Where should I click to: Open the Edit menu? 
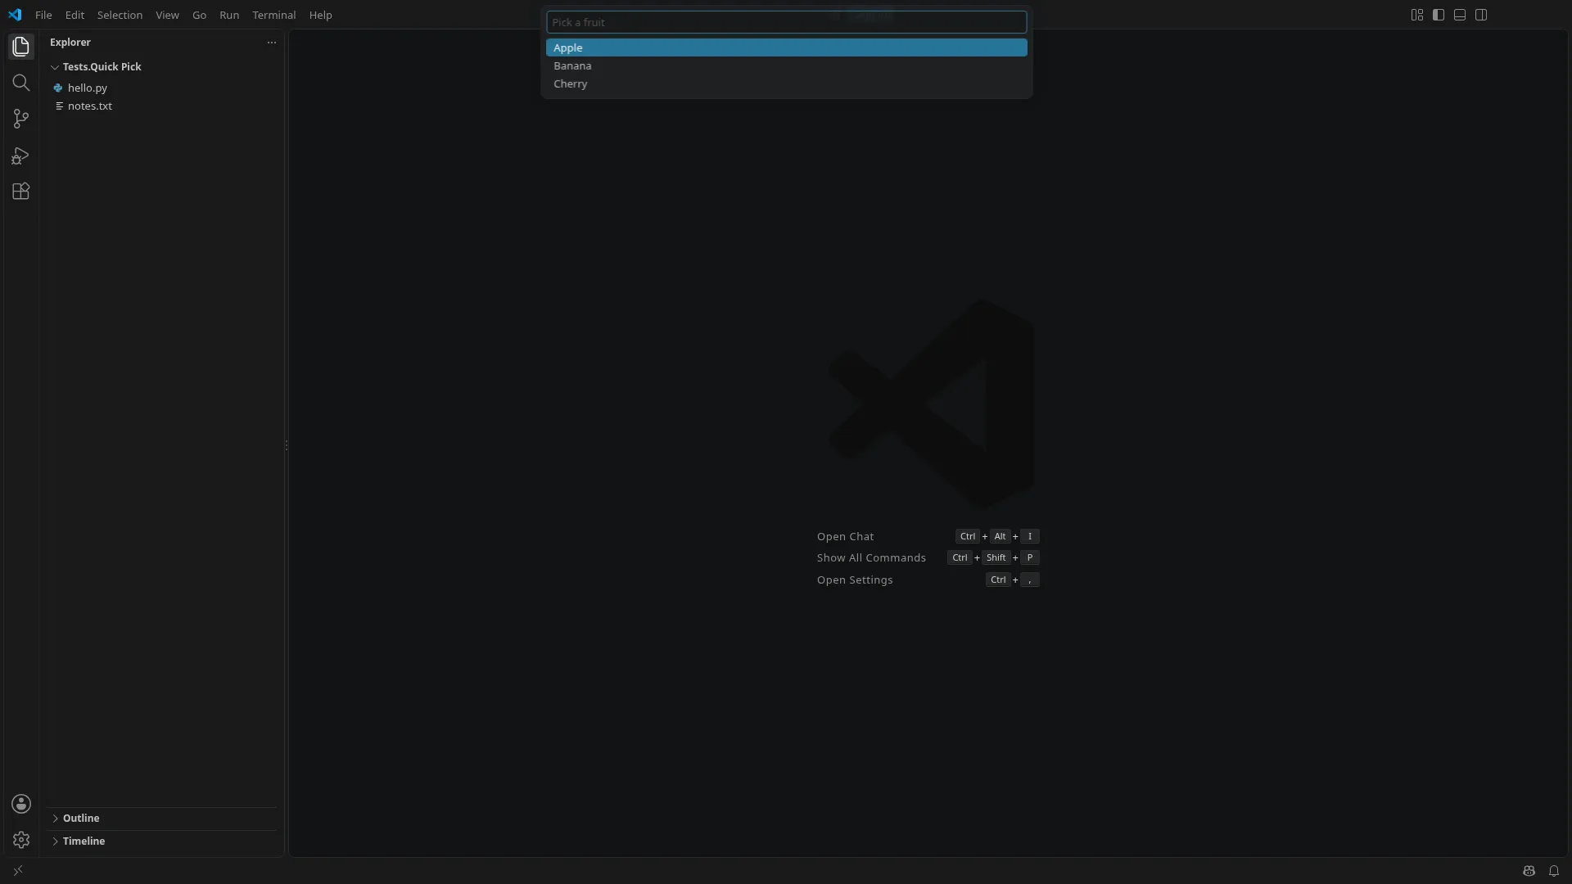coord(75,15)
